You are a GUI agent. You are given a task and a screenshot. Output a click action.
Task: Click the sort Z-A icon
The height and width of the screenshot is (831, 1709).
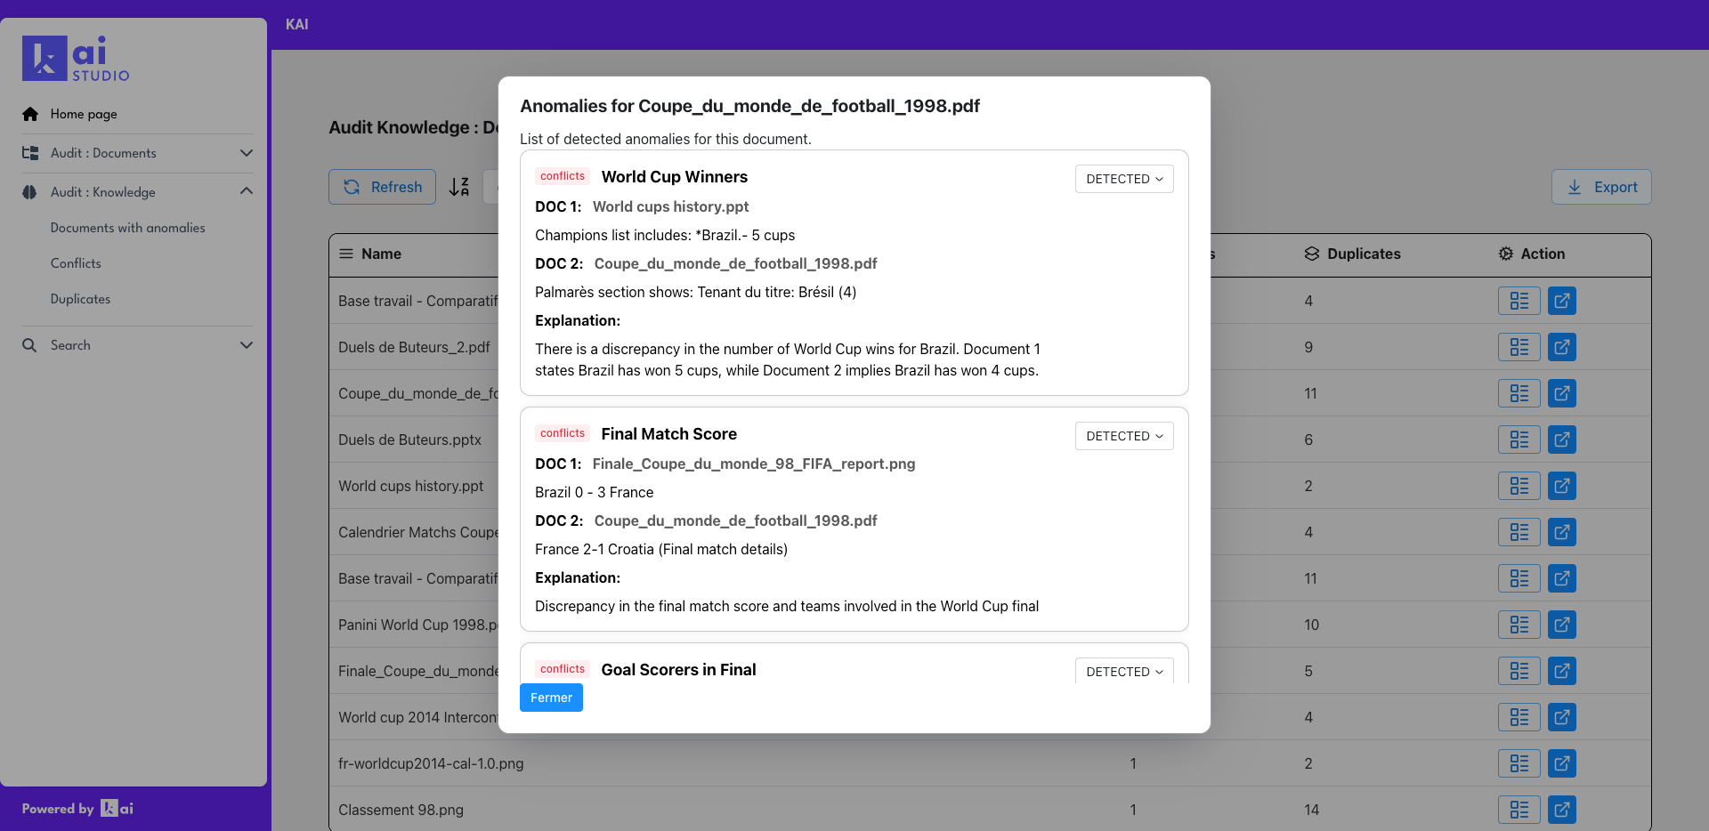point(459,187)
